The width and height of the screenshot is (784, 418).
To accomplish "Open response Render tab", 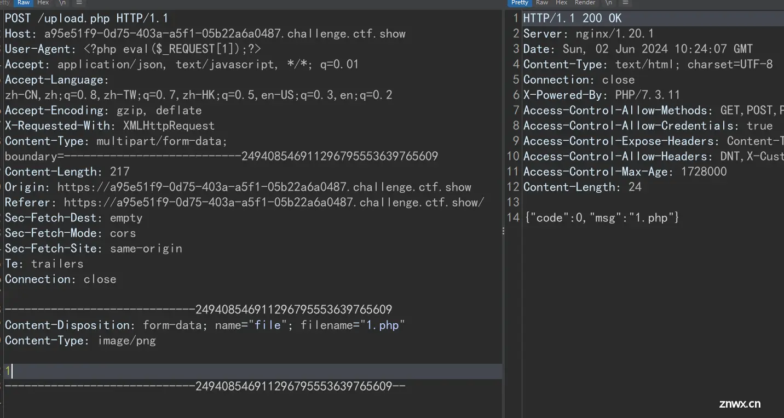I will tap(585, 3).
